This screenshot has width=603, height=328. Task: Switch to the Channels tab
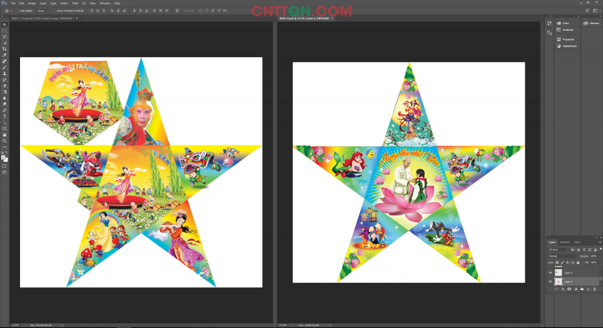[565, 242]
